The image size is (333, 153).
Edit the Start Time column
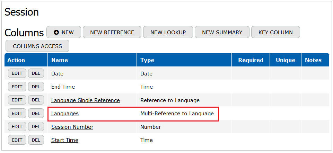pos(17,140)
